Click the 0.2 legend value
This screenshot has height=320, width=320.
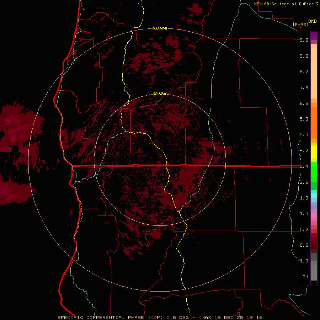304,230
